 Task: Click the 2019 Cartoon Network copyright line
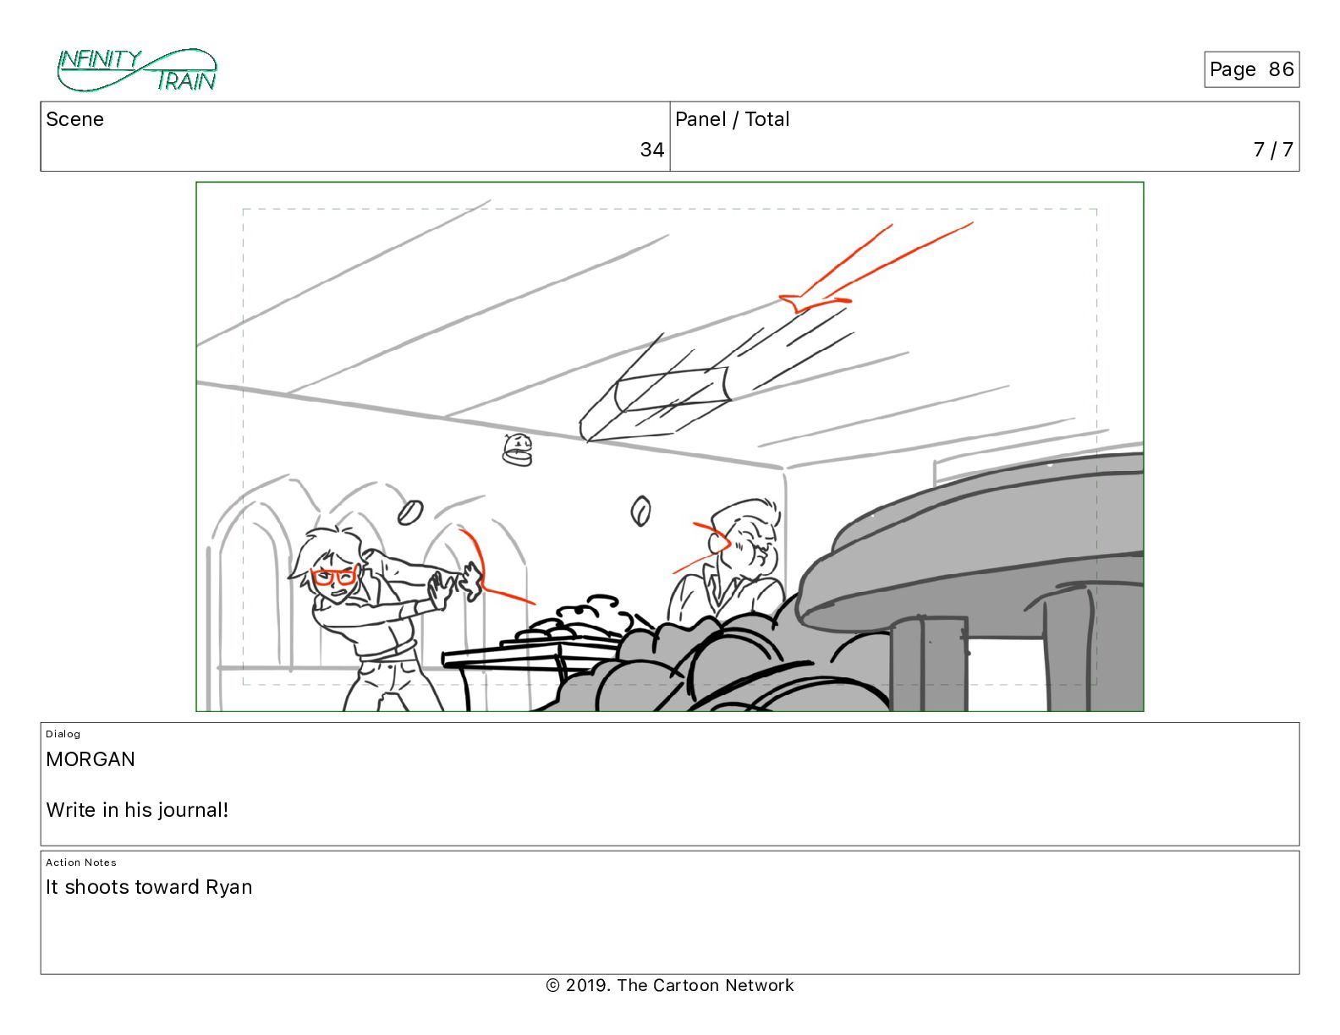tap(670, 985)
